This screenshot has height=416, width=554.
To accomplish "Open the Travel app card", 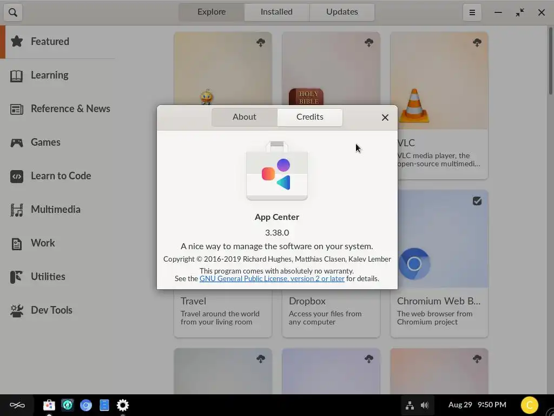I will pyautogui.click(x=223, y=313).
